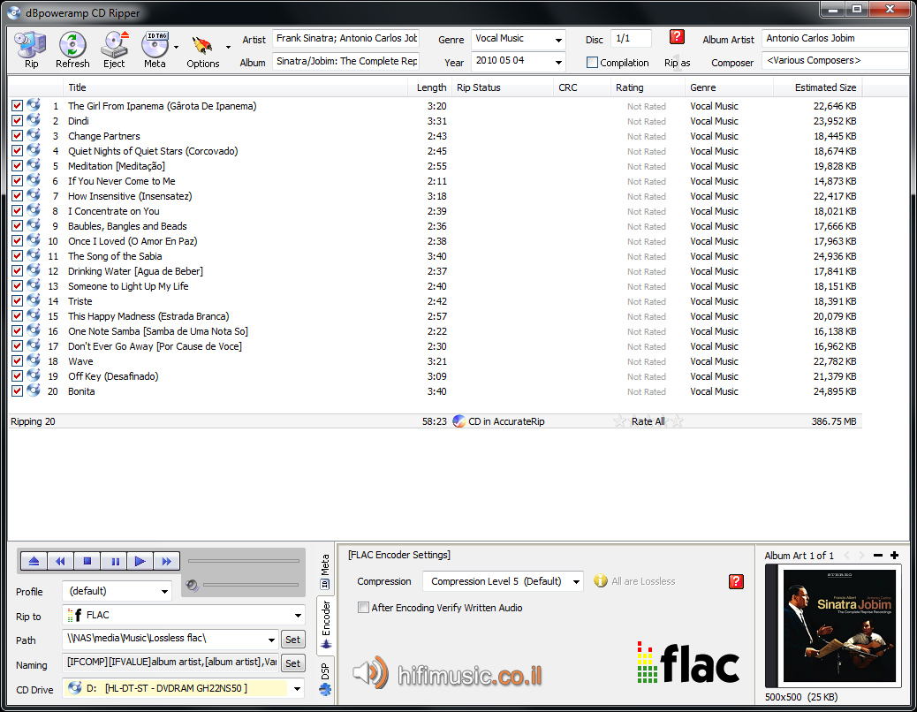Click the playback position slider
Screen dimensions: 917x712
pyautogui.click(x=243, y=561)
